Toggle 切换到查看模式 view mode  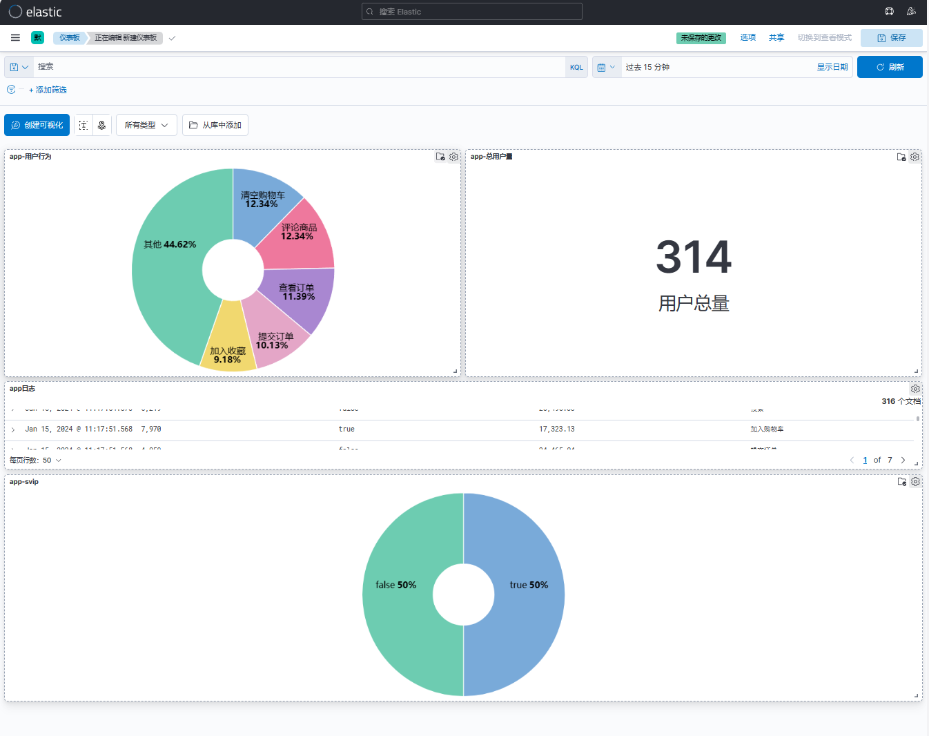pos(824,38)
